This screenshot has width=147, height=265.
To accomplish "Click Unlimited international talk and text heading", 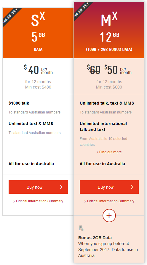I will click(103, 127).
